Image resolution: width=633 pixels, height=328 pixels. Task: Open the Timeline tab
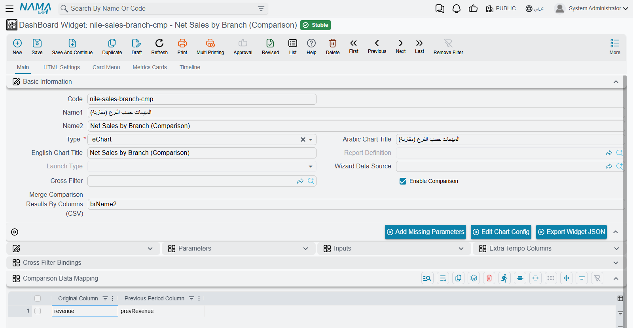pos(190,67)
